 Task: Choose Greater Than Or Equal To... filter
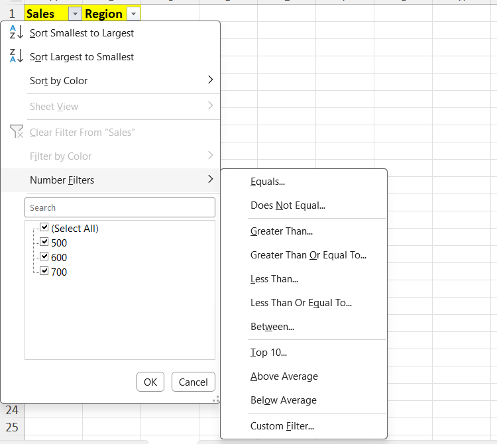(x=304, y=255)
